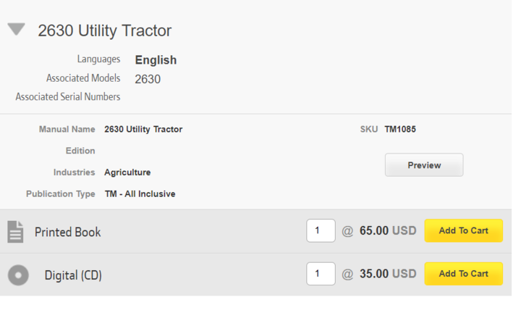Click the associated model 2630 value

tap(148, 79)
